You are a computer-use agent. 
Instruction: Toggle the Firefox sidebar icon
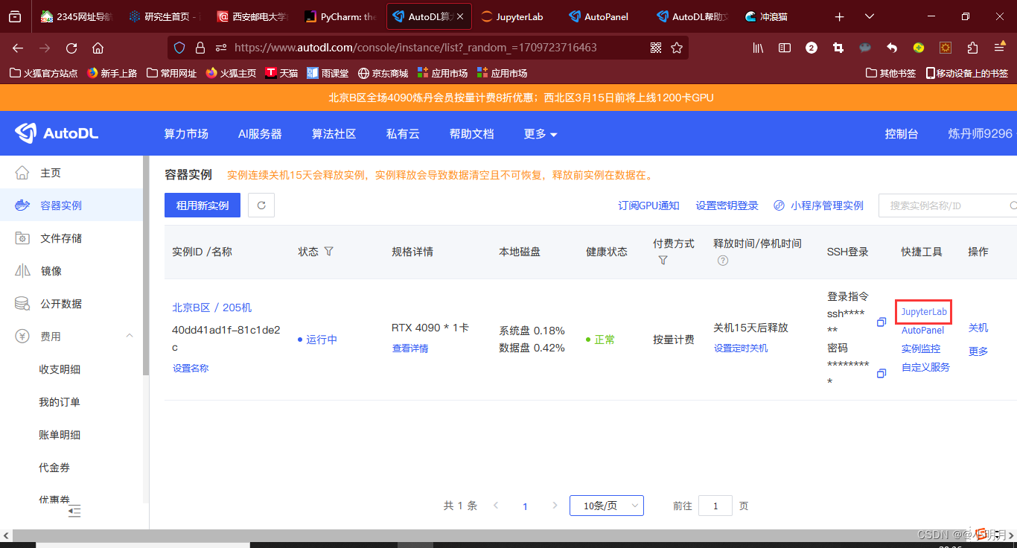pos(785,48)
